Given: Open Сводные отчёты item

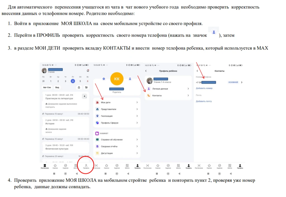Looking at the screenshot, I should pyautogui.click(x=117, y=146).
